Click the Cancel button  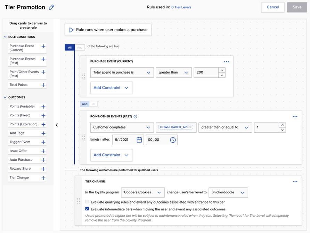pyautogui.click(x=273, y=7)
